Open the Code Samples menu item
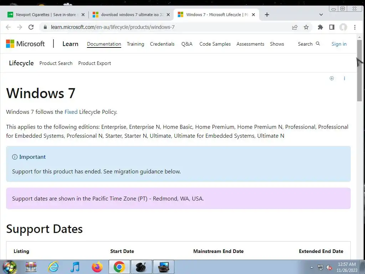The width and height of the screenshot is (365, 274). [215, 44]
